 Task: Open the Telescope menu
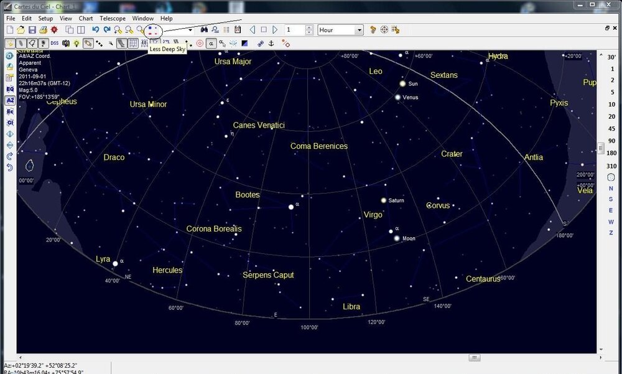pyautogui.click(x=113, y=19)
